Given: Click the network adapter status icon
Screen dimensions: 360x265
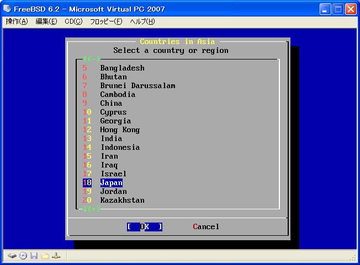Looking at the screenshot, I should coord(56,256).
